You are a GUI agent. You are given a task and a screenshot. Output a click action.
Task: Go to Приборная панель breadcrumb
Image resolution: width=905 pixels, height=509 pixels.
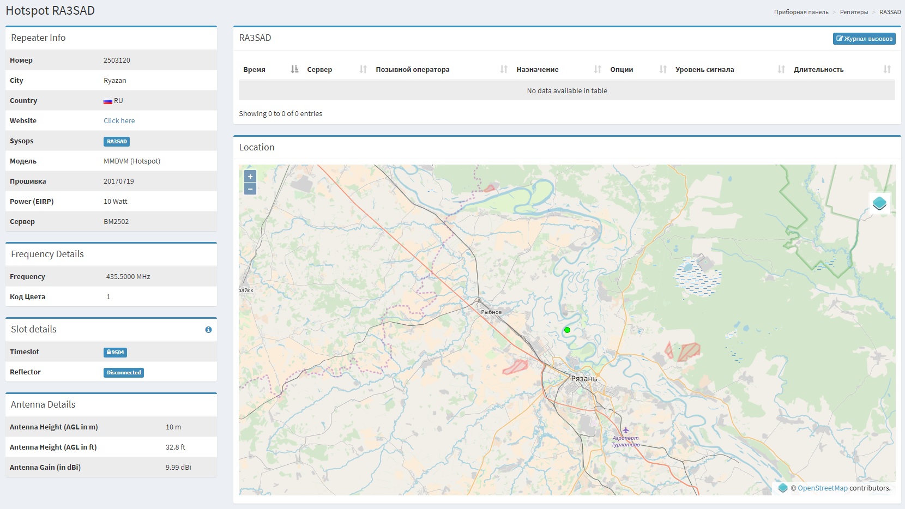[801, 12]
